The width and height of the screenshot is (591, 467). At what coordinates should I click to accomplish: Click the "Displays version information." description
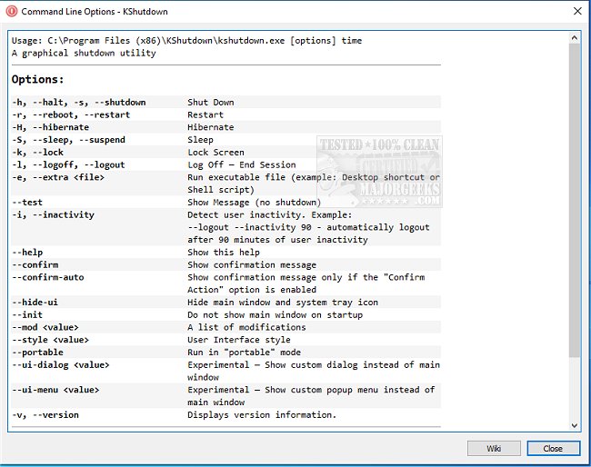(262, 414)
